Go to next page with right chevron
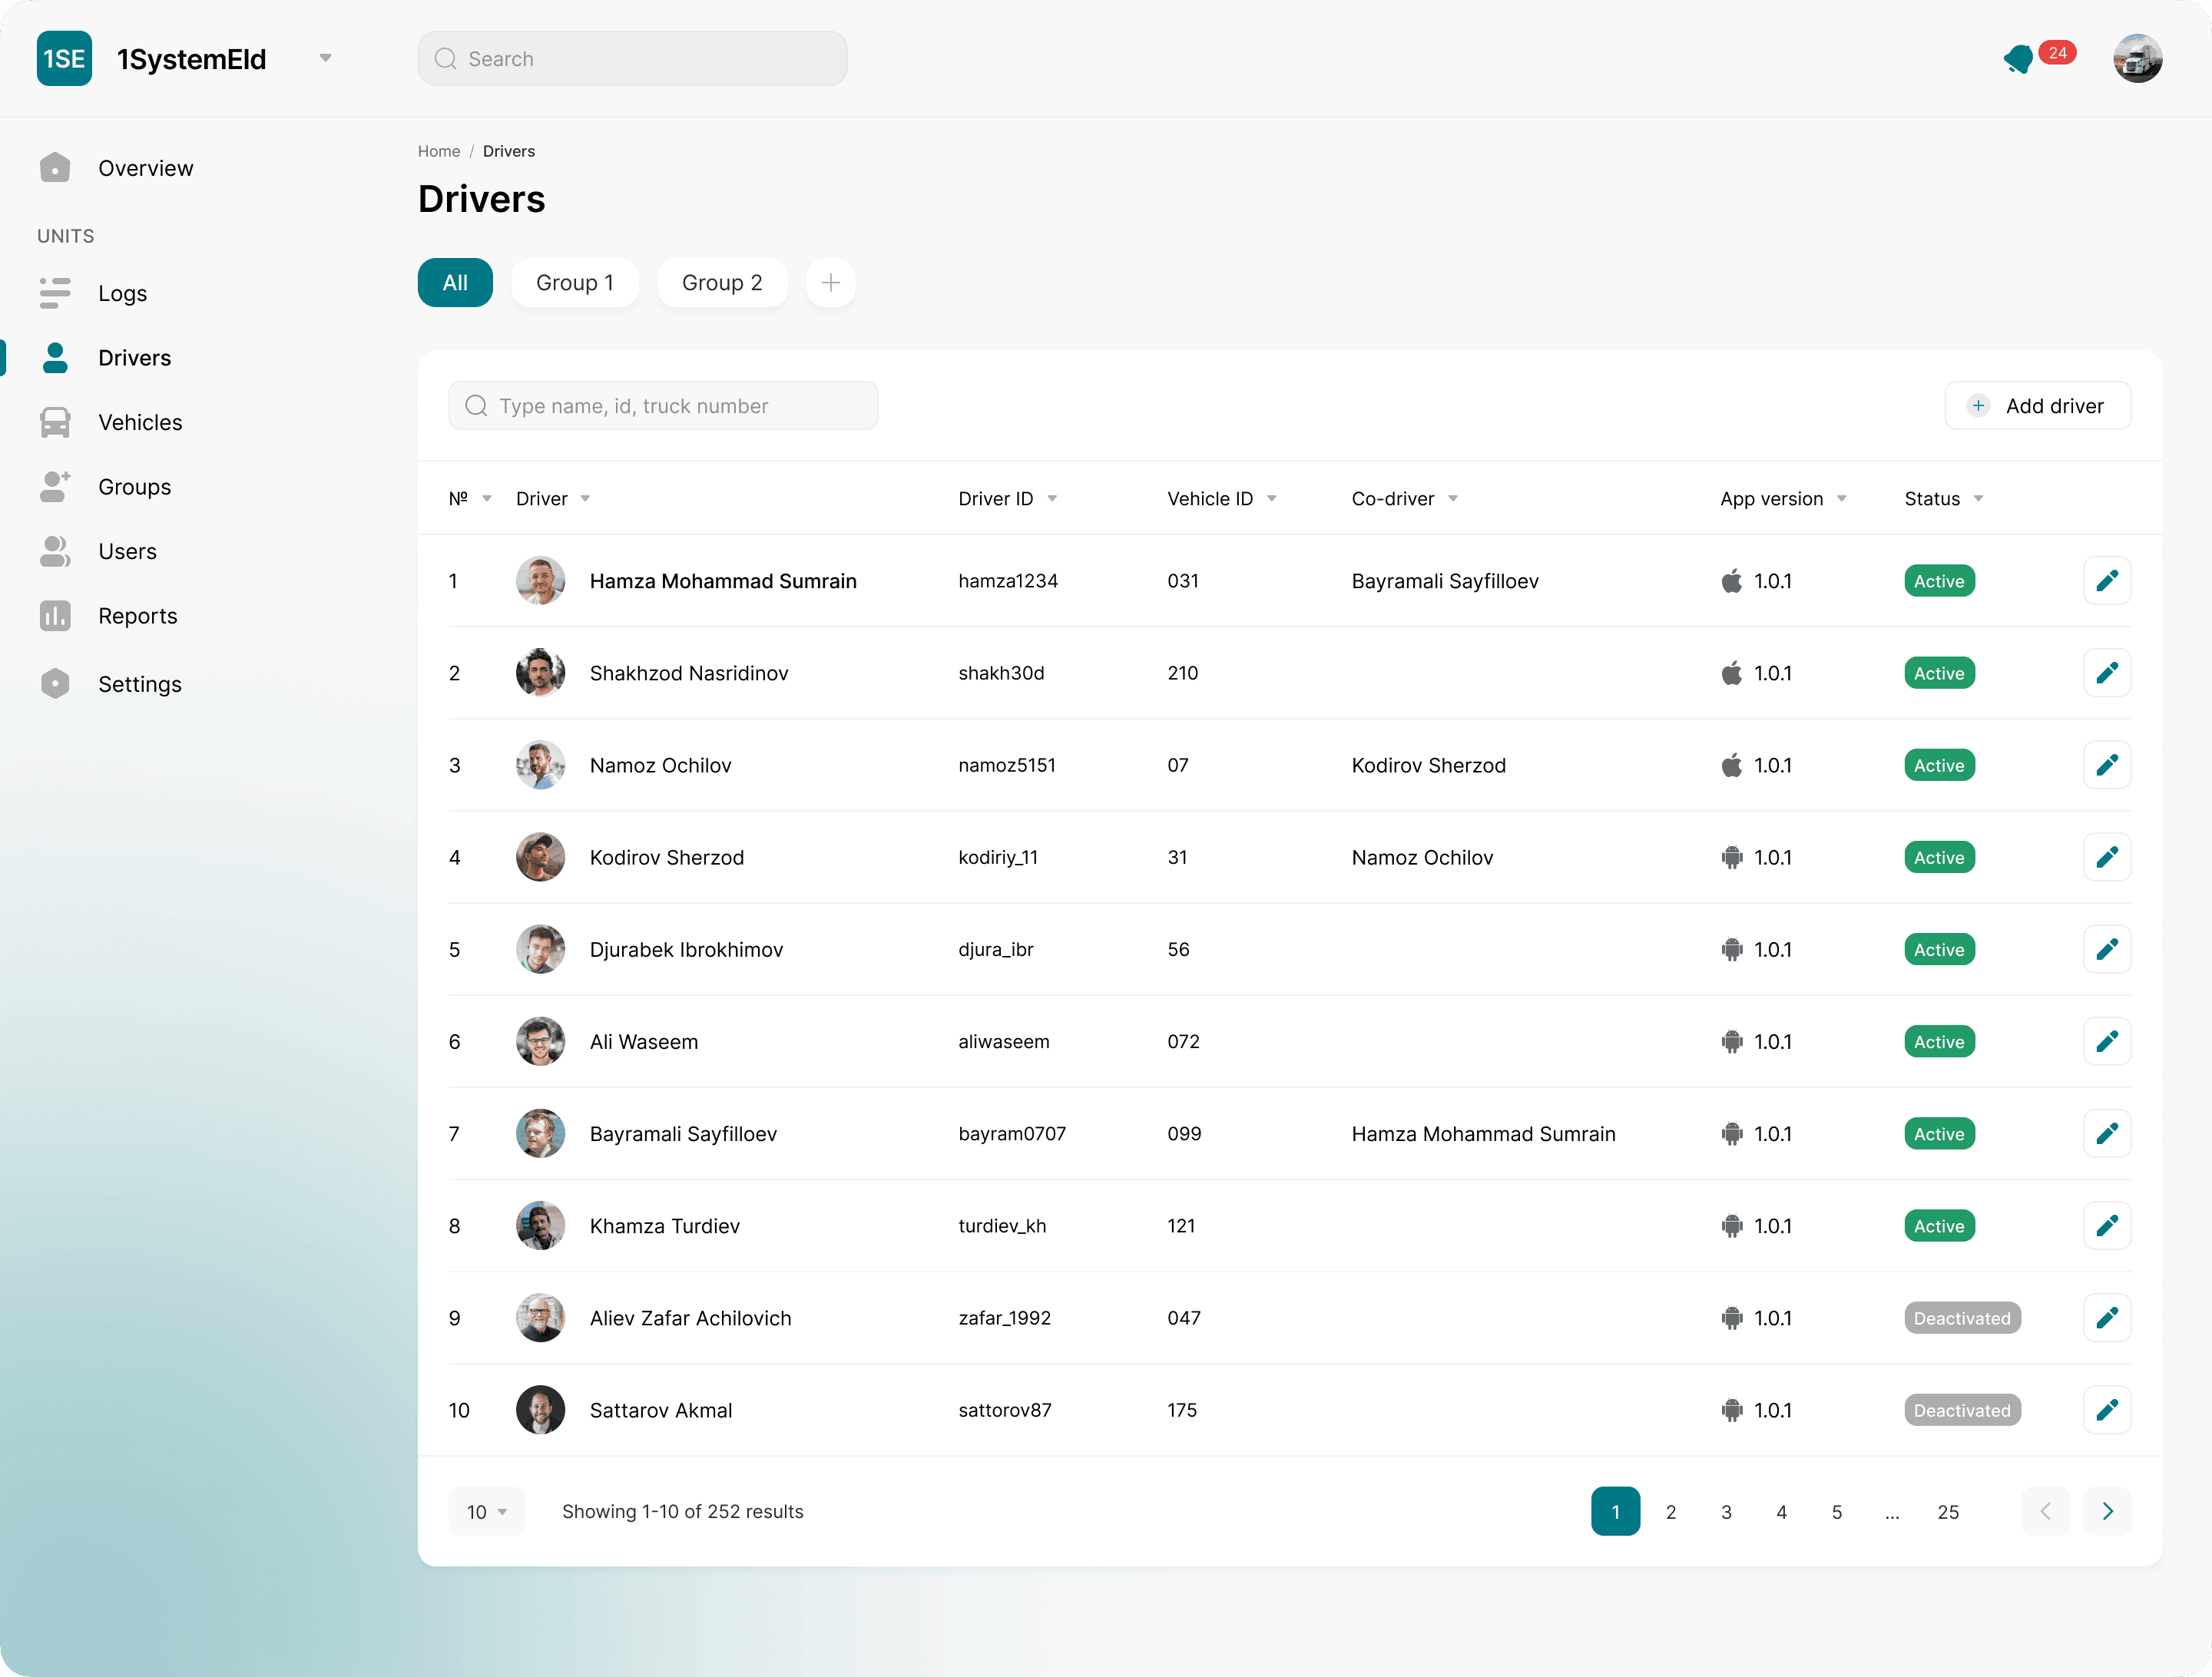Viewport: 2212px width, 1677px height. [x=2107, y=1511]
